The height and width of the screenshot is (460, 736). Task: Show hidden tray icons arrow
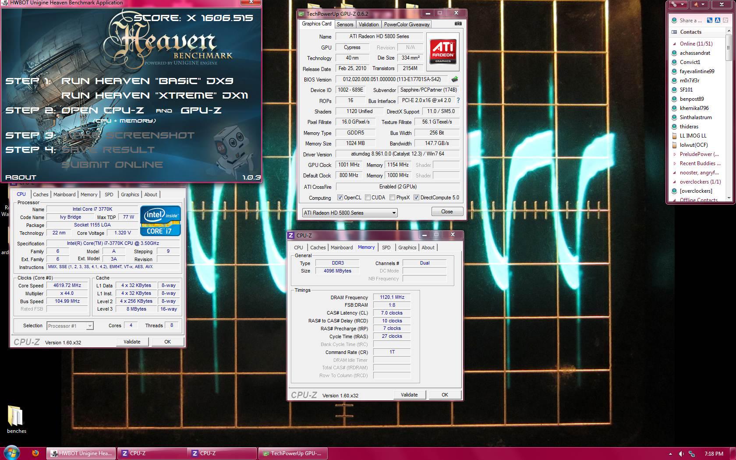[x=670, y=454]
